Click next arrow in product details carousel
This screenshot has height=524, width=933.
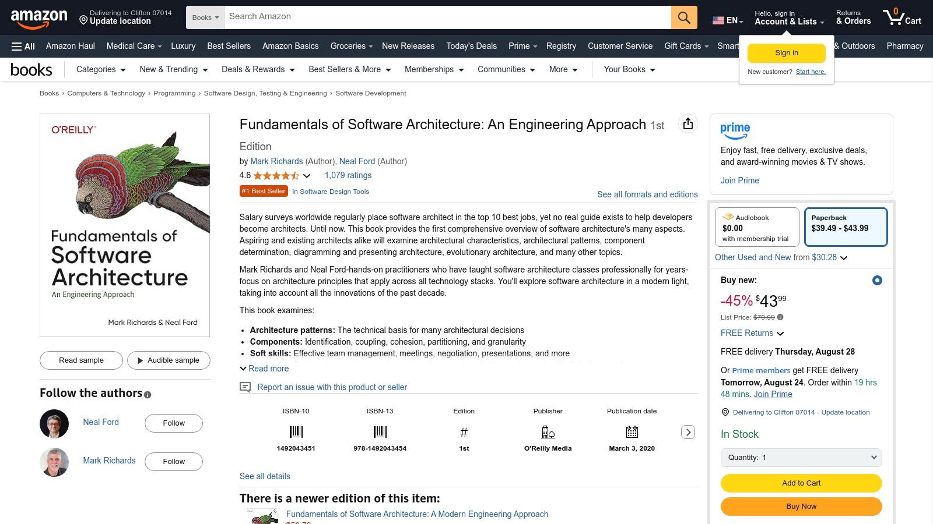pyautogui.click(x=688, y=432)
